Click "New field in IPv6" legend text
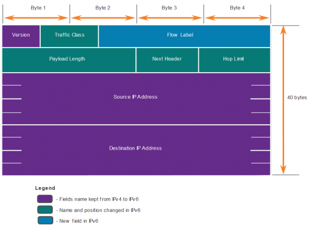The height and width of the screenshot is (227, 310). (x=77, y=221)
